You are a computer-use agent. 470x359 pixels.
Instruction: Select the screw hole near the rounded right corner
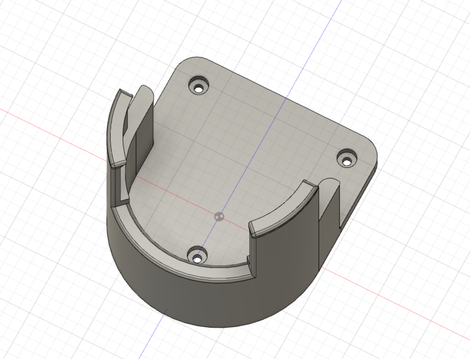(347, 158)
